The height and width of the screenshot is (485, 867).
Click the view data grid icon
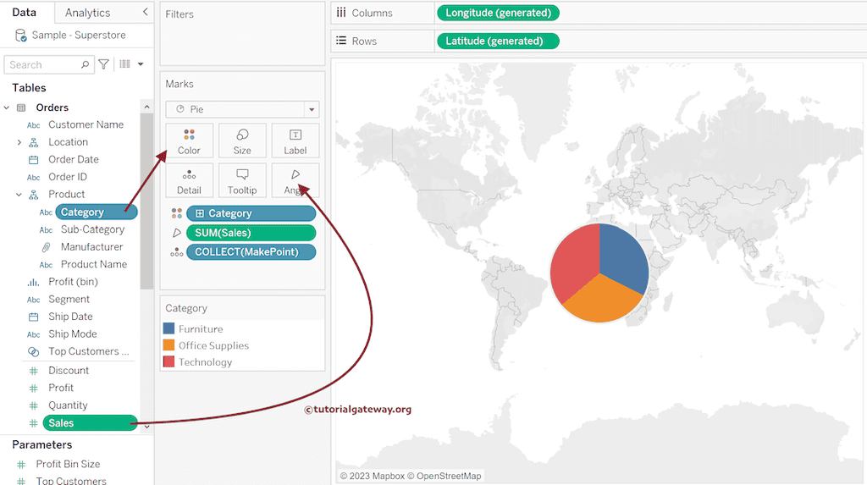tap(125, 64)
